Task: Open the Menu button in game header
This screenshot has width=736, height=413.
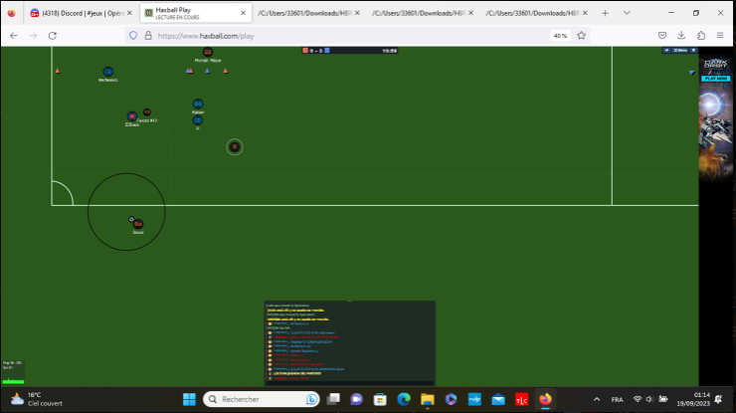Action: (x=679, y=50)
